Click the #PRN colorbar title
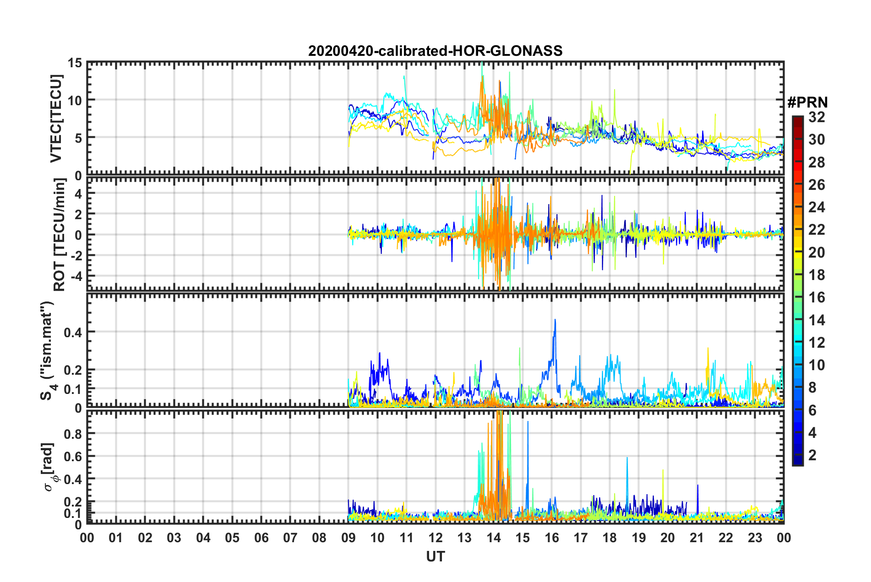Screen dimensions: 871x582 (807, 102)
